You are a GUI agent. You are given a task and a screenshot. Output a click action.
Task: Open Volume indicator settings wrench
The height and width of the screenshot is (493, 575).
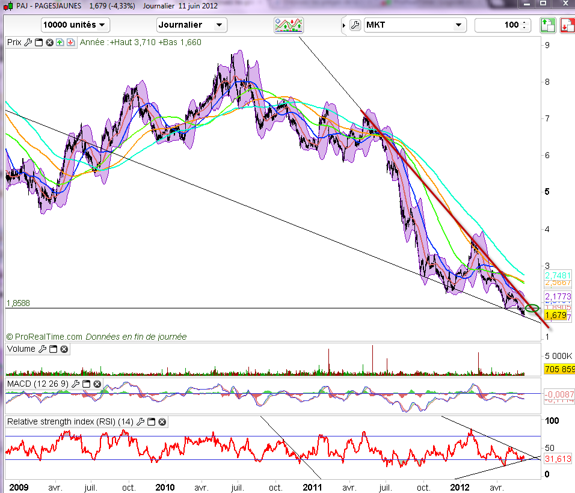(x=42, y=349)
